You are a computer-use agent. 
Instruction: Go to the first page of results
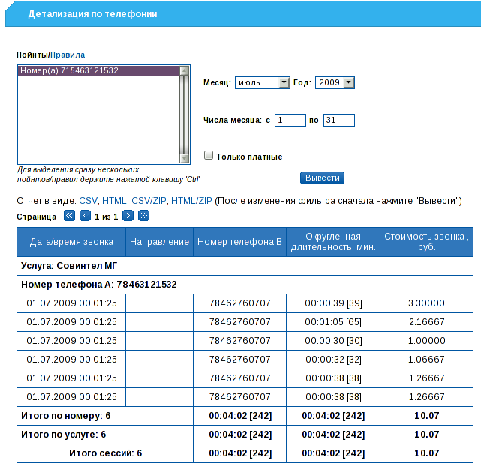click(69, 216)
